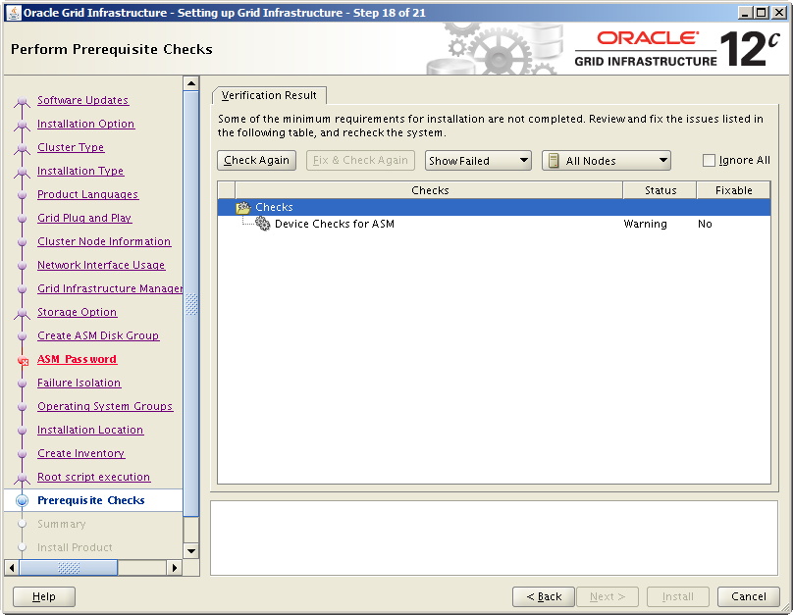Open the Help button

[x=44, y=596]
